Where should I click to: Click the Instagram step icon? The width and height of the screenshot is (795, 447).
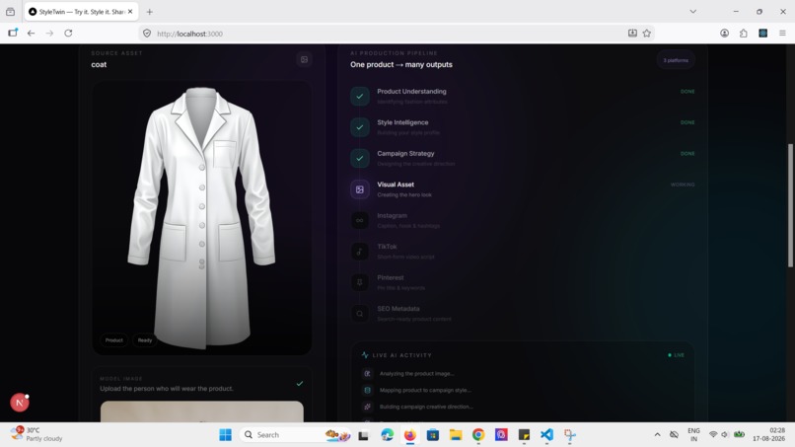[x=359, y=220]
